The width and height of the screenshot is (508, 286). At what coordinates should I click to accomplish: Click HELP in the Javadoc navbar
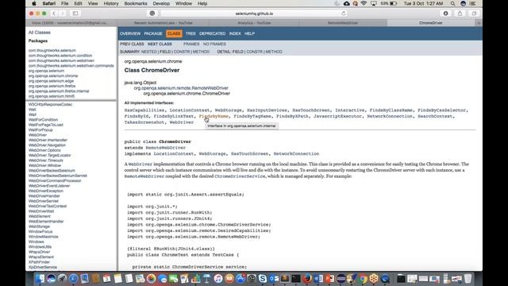tap(249, 33)
